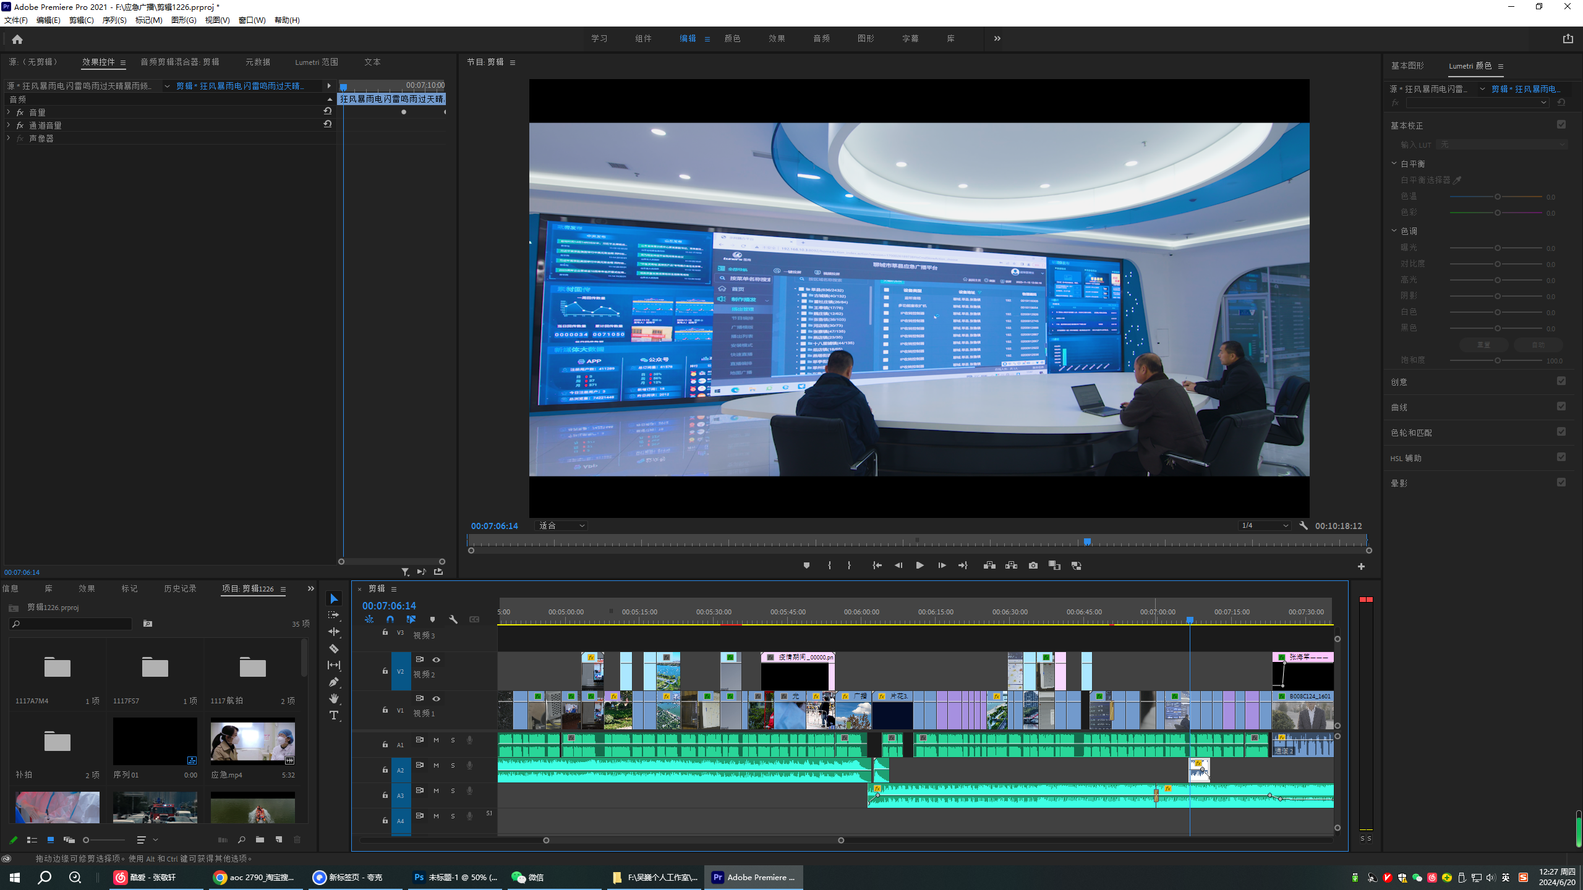Image resolution: width=1583 pixels, height=890 pixels.
Task: Pick the Hand tool
Action: (334, 698)
